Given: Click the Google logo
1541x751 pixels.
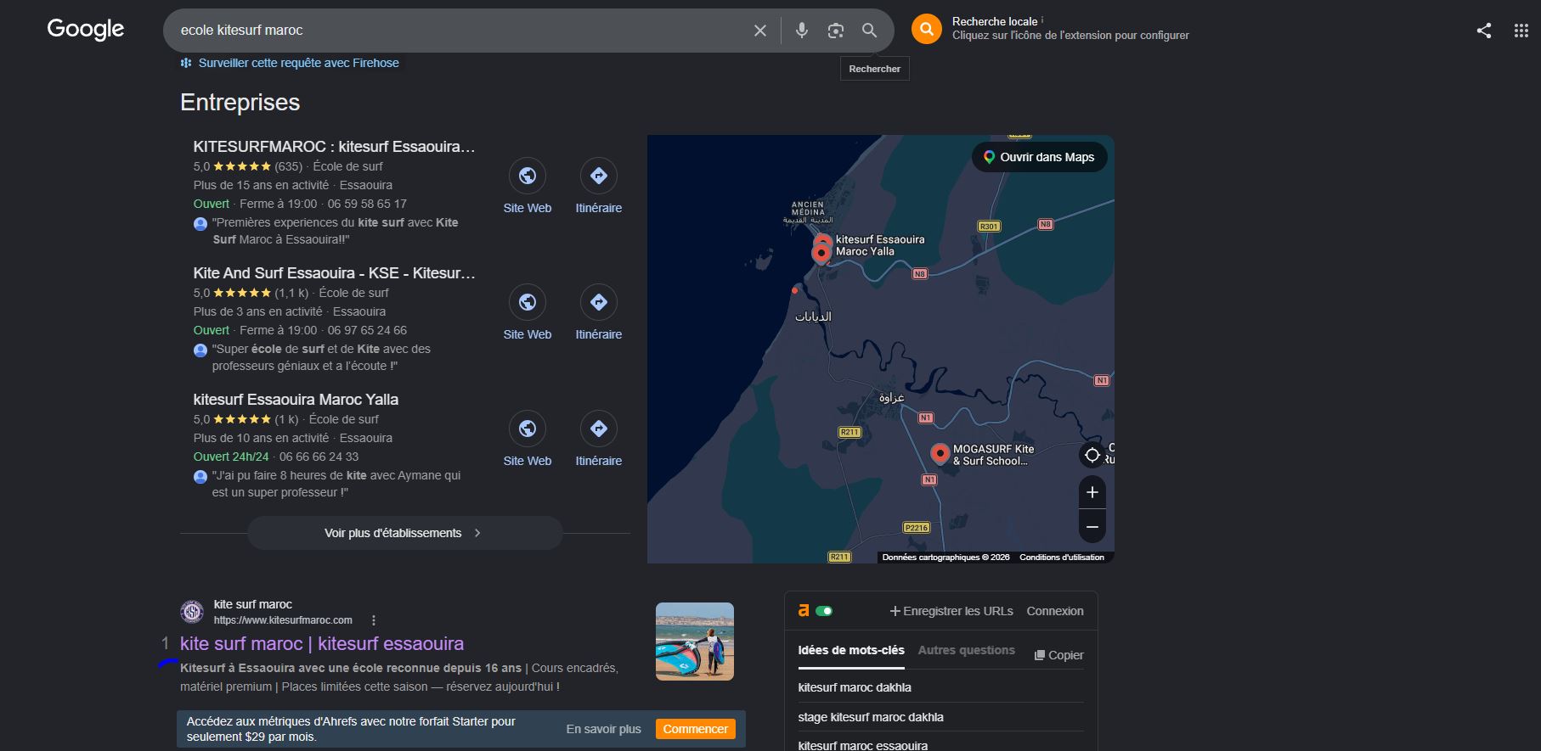Looking at the screenshot, I should point(86,30).
